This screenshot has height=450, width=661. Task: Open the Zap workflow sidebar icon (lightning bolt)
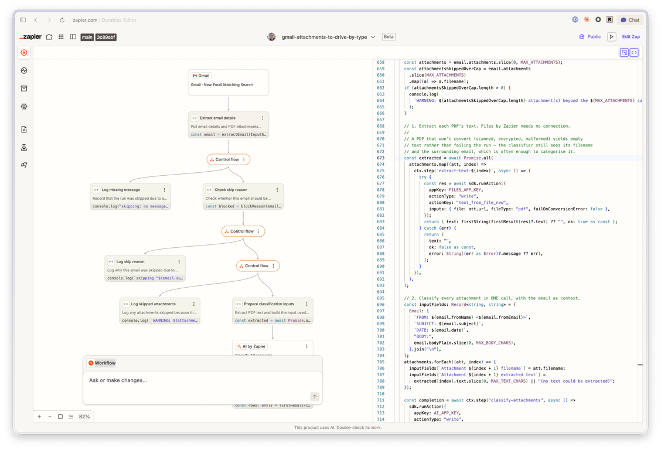pyautogui.click(x=24, y=53)
